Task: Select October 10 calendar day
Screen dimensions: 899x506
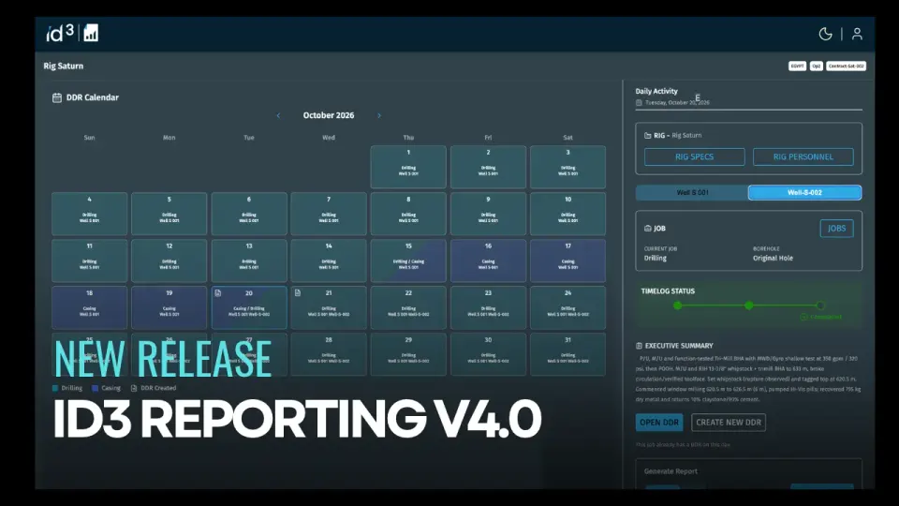Action: [567, 214]
